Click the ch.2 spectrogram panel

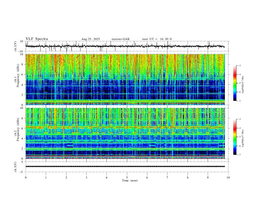click(x=125, y=133)
